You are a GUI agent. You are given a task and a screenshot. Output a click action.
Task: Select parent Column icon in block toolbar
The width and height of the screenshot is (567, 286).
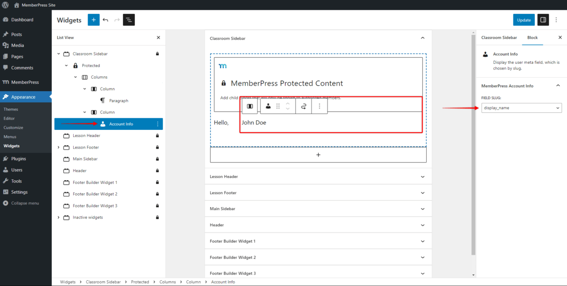coord(250,106)
